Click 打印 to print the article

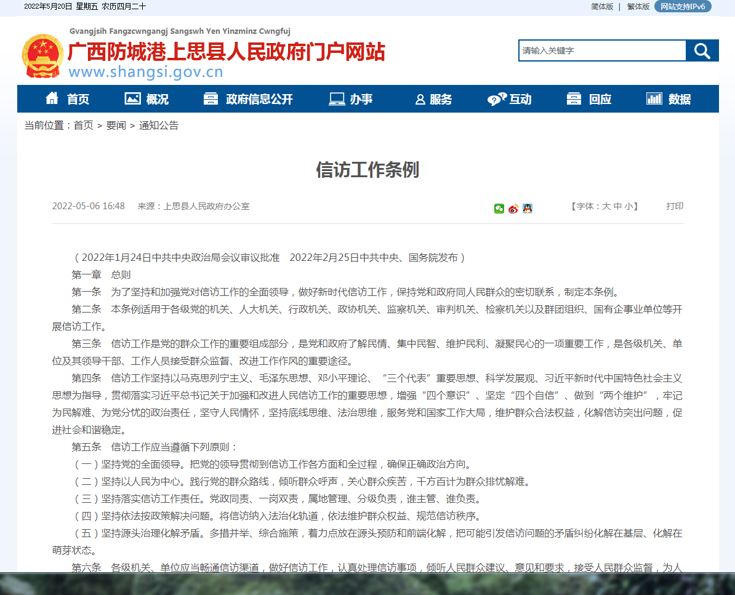[675, 206]
